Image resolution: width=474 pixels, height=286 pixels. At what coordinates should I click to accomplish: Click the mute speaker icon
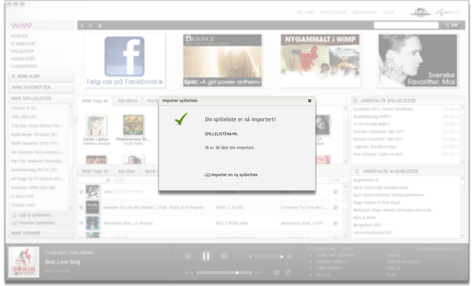(250, 257)
